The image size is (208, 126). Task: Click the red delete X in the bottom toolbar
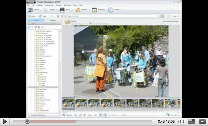[x=84, y=115]
